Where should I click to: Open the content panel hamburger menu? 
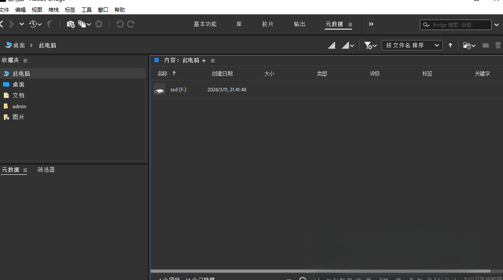pos(213,60)
